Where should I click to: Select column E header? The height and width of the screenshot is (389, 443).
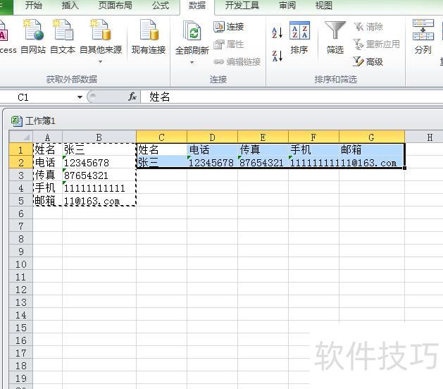tap(263, 137)
